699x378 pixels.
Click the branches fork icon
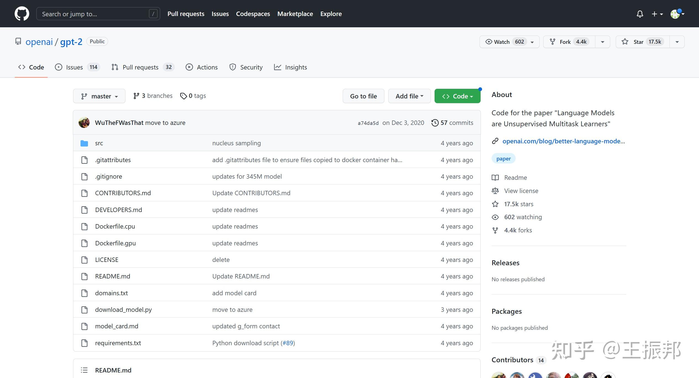click(136, 96)
